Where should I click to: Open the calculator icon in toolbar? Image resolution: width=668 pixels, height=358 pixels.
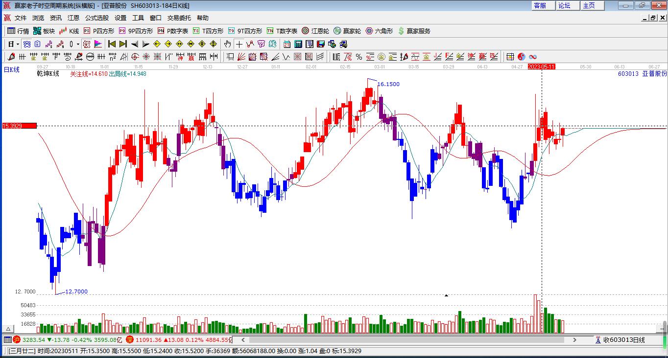click(x=298, y=44)
